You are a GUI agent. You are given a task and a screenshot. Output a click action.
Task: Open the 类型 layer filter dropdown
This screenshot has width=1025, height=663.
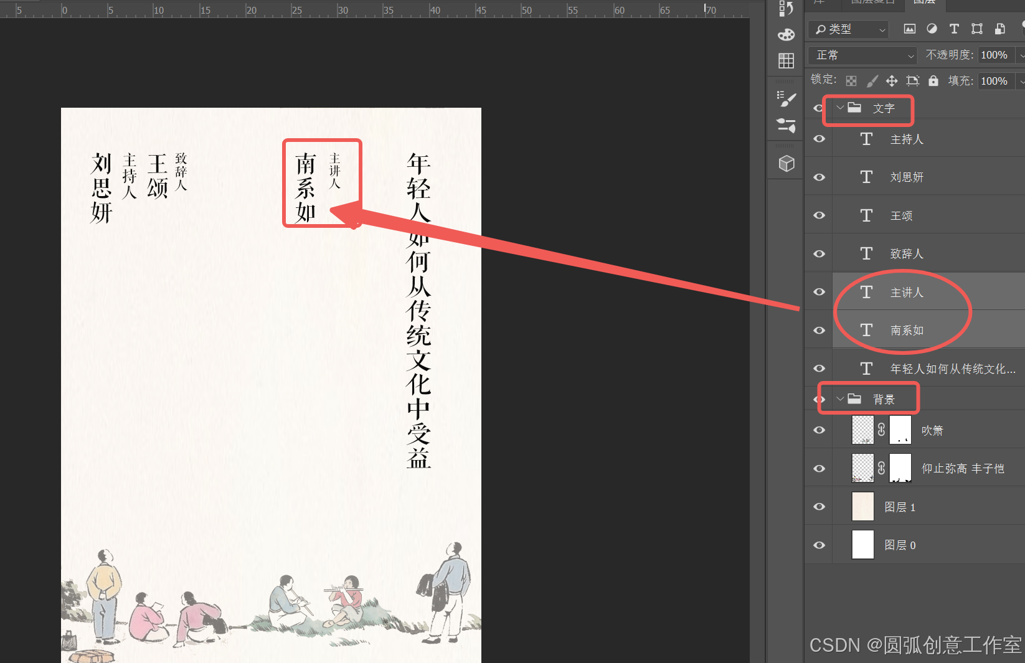click(x=848, y=29)
